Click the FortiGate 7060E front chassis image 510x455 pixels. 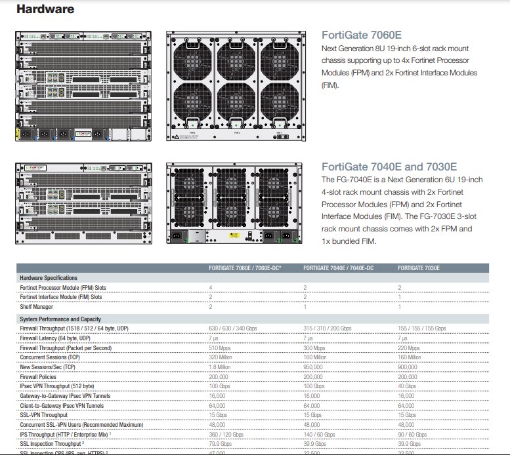[x=83, y=86]
